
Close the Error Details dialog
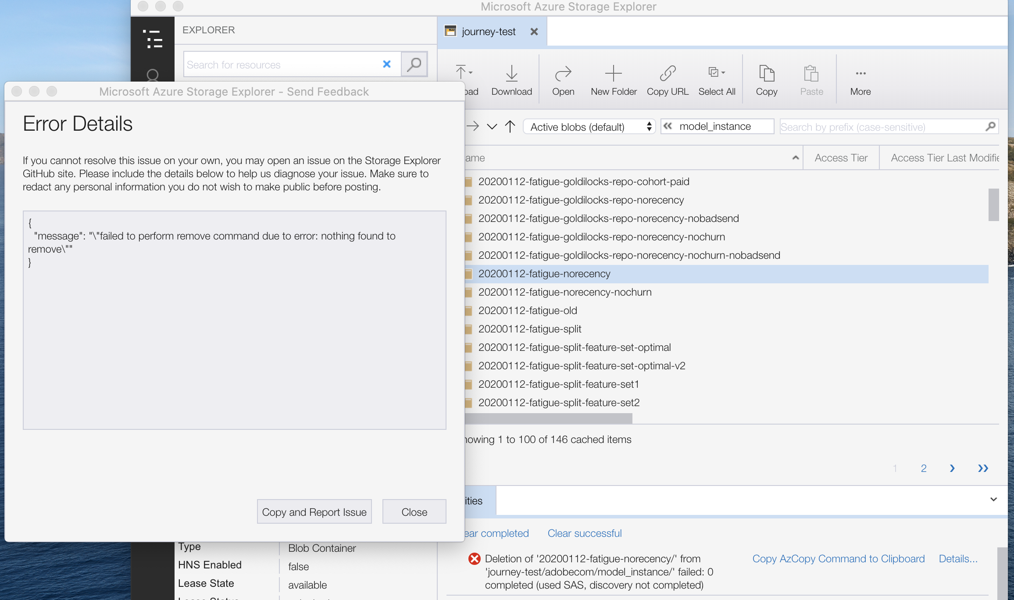[x=414, y=511]
